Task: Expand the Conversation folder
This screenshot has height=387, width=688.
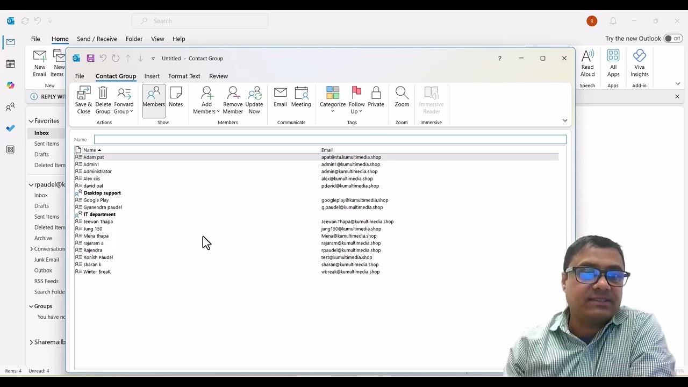Action: [32, 249]
